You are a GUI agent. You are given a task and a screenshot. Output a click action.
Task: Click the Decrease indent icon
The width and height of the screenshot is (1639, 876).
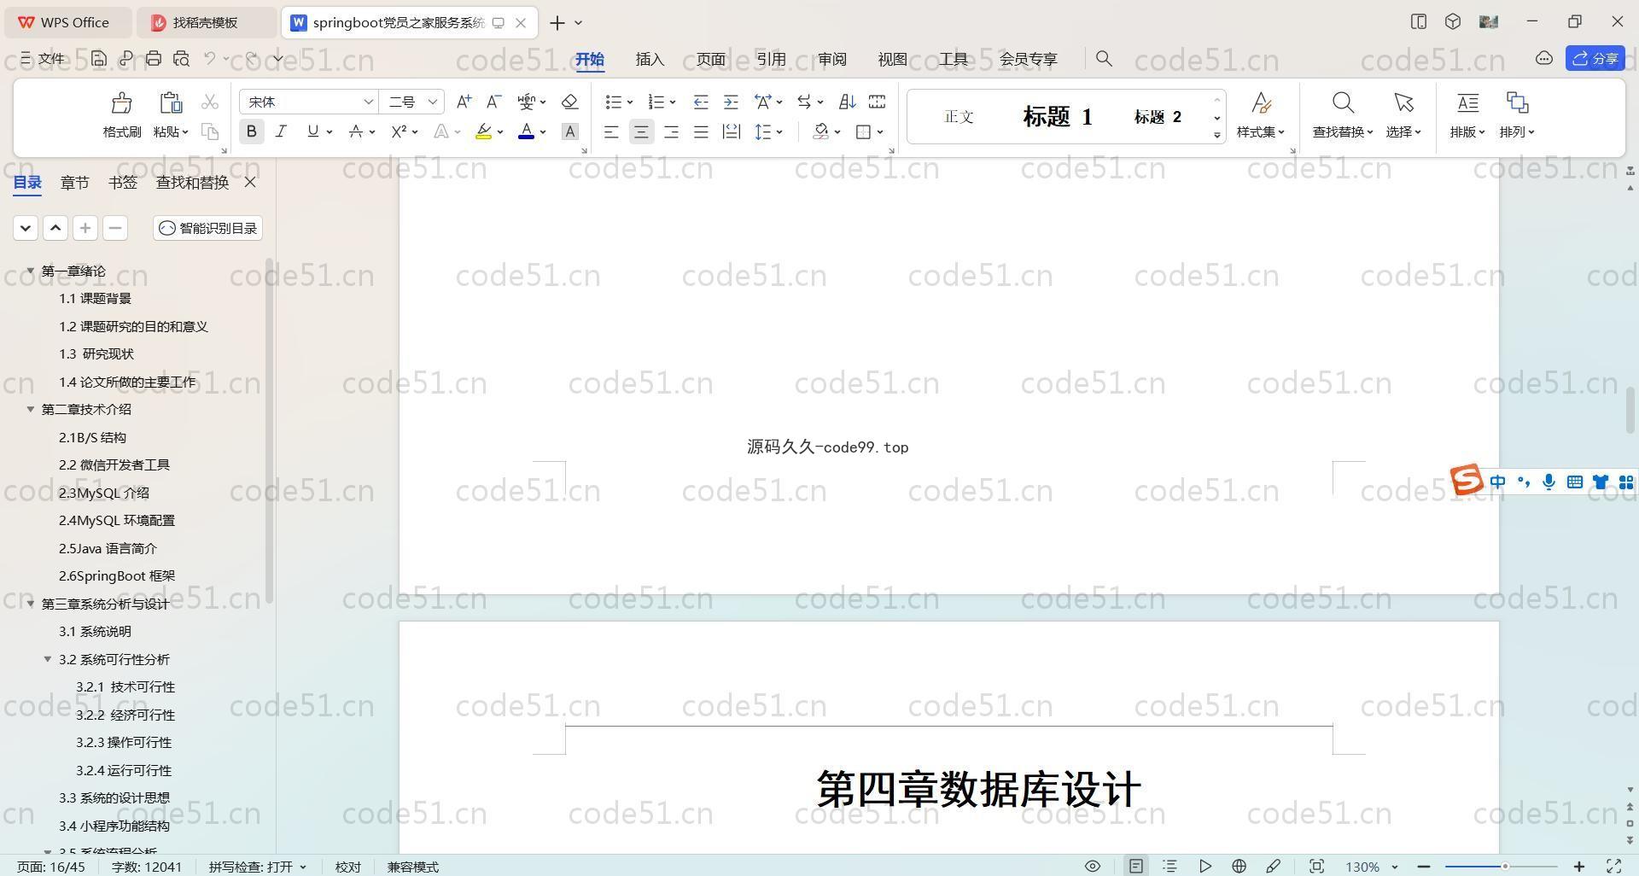701,102
